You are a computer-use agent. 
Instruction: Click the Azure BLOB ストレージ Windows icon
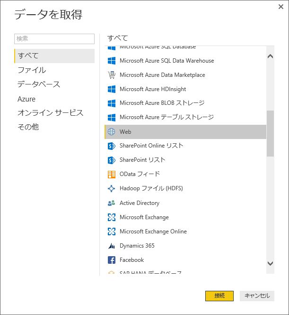(x=112, y=103)
